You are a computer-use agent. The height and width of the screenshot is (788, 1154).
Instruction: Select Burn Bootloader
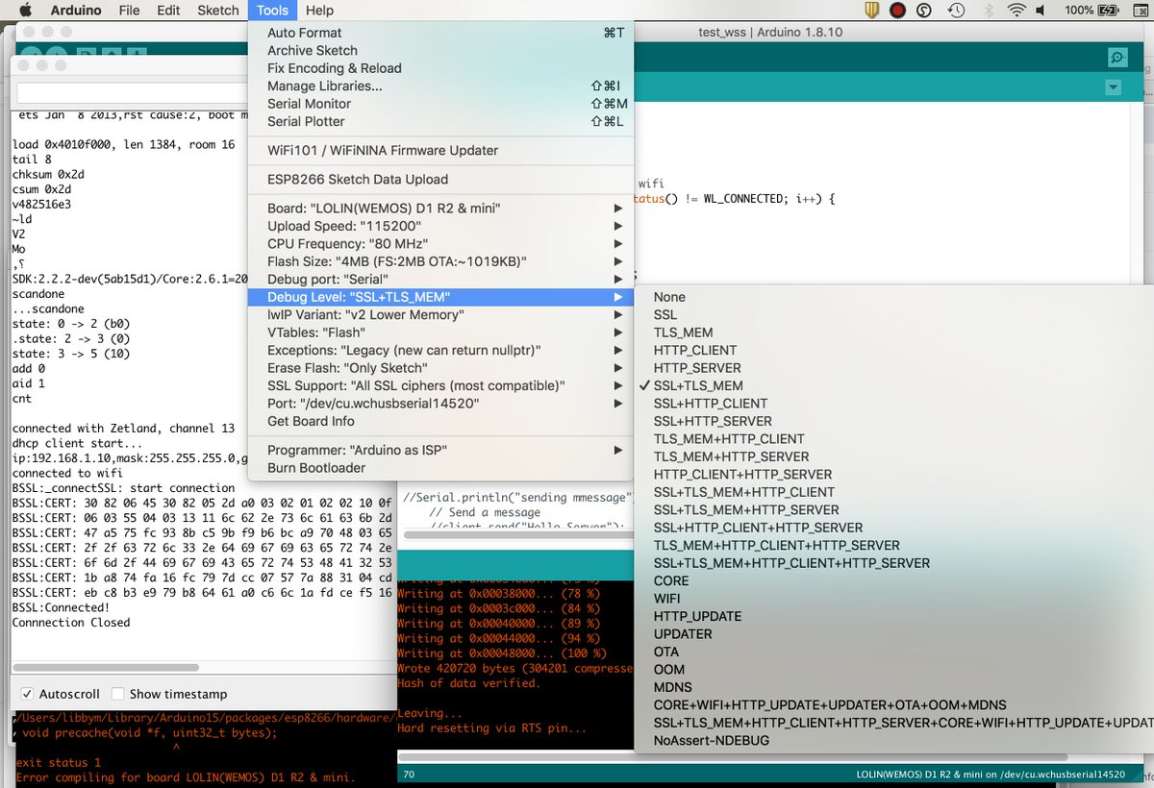click(440, 468)
